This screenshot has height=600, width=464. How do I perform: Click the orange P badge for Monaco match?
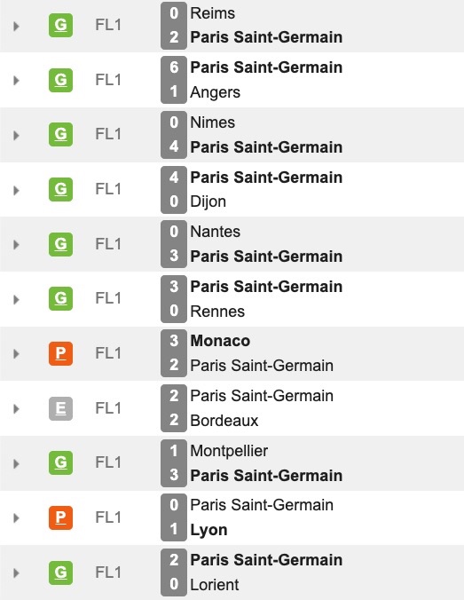(60, 353)
